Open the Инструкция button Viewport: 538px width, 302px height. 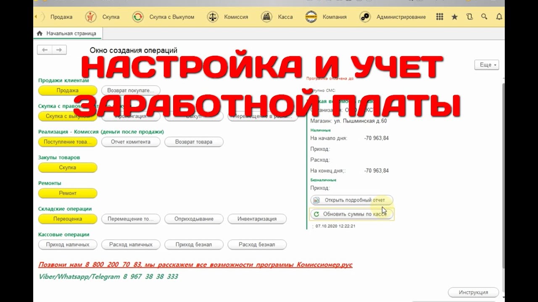tap(473, 292)
